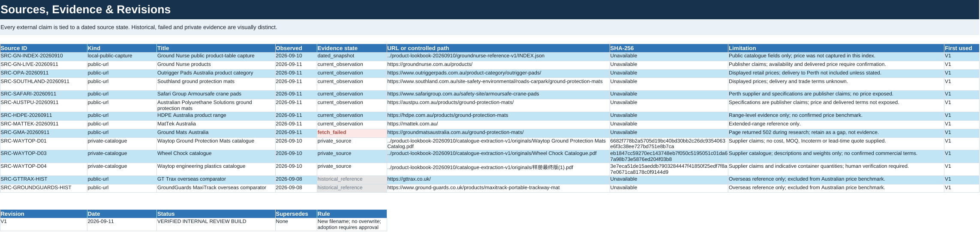Select title cell GT Trax overseas comparator
The width and height of the screenshot is (980, 232).
click(216, 179)
